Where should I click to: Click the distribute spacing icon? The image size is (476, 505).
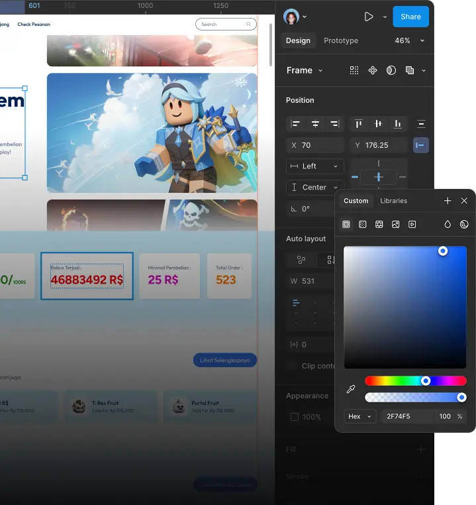(421, 124)
